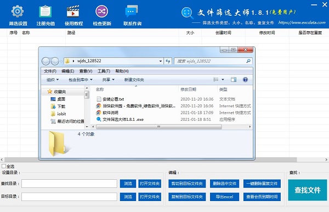The height and width of the screenshot is (212, 329).
Task: Click 联系作者 contact author chat icon
Action: tap(132, 11)
